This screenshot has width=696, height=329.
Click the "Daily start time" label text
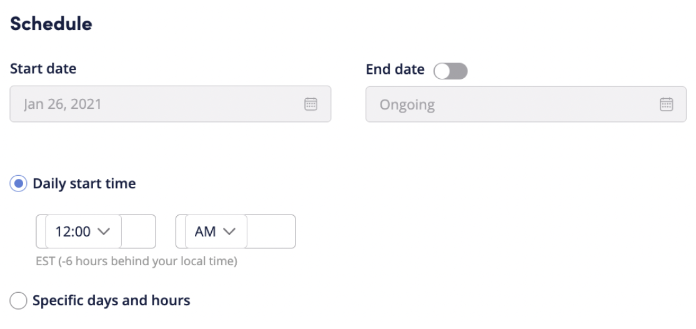[84, 184]
